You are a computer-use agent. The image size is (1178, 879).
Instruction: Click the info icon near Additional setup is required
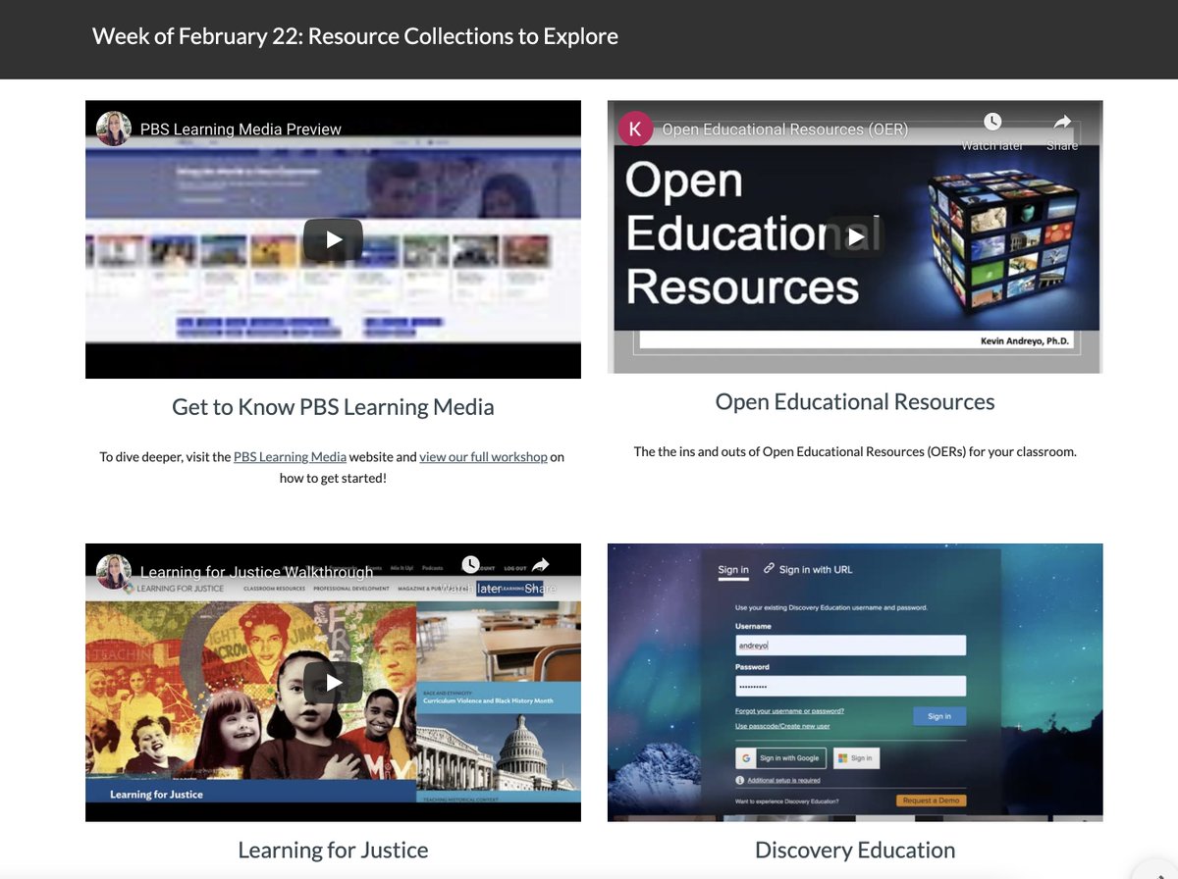tap(739, 781)
